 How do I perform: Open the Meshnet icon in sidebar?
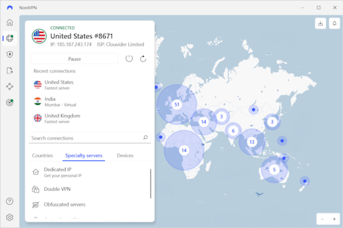[x=10, y=86]
